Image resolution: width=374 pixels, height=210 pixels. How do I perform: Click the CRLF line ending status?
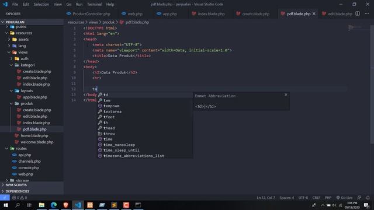(x=316, y=198)
